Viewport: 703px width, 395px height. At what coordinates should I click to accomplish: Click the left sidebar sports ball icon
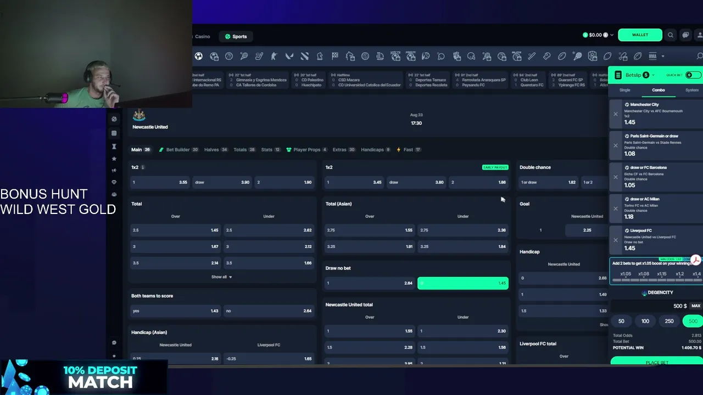(x=114, y=119)
